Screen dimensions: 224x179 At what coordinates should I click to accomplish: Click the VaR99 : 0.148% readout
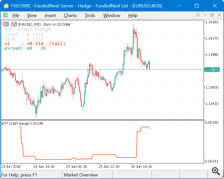24,34
